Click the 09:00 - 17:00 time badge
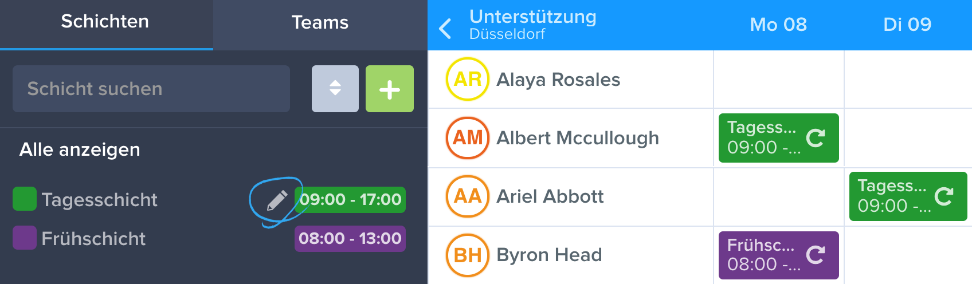 click(350, 199)
